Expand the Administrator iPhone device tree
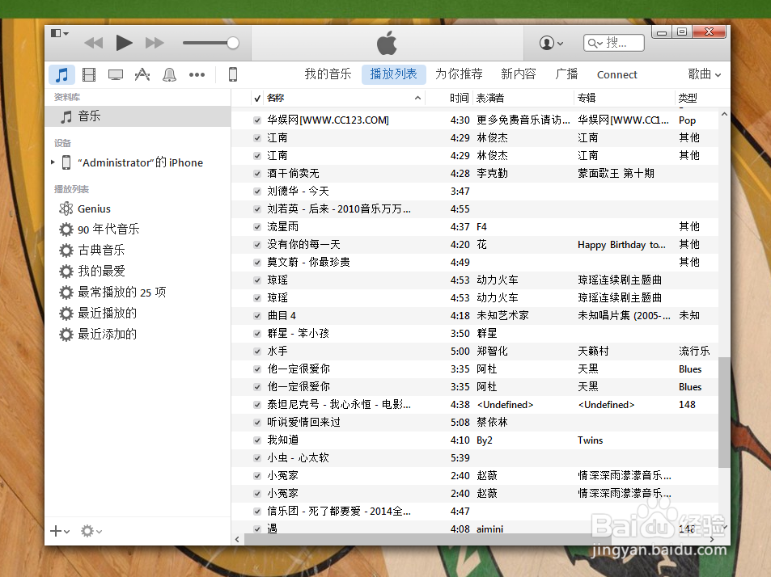 (53, 162)
